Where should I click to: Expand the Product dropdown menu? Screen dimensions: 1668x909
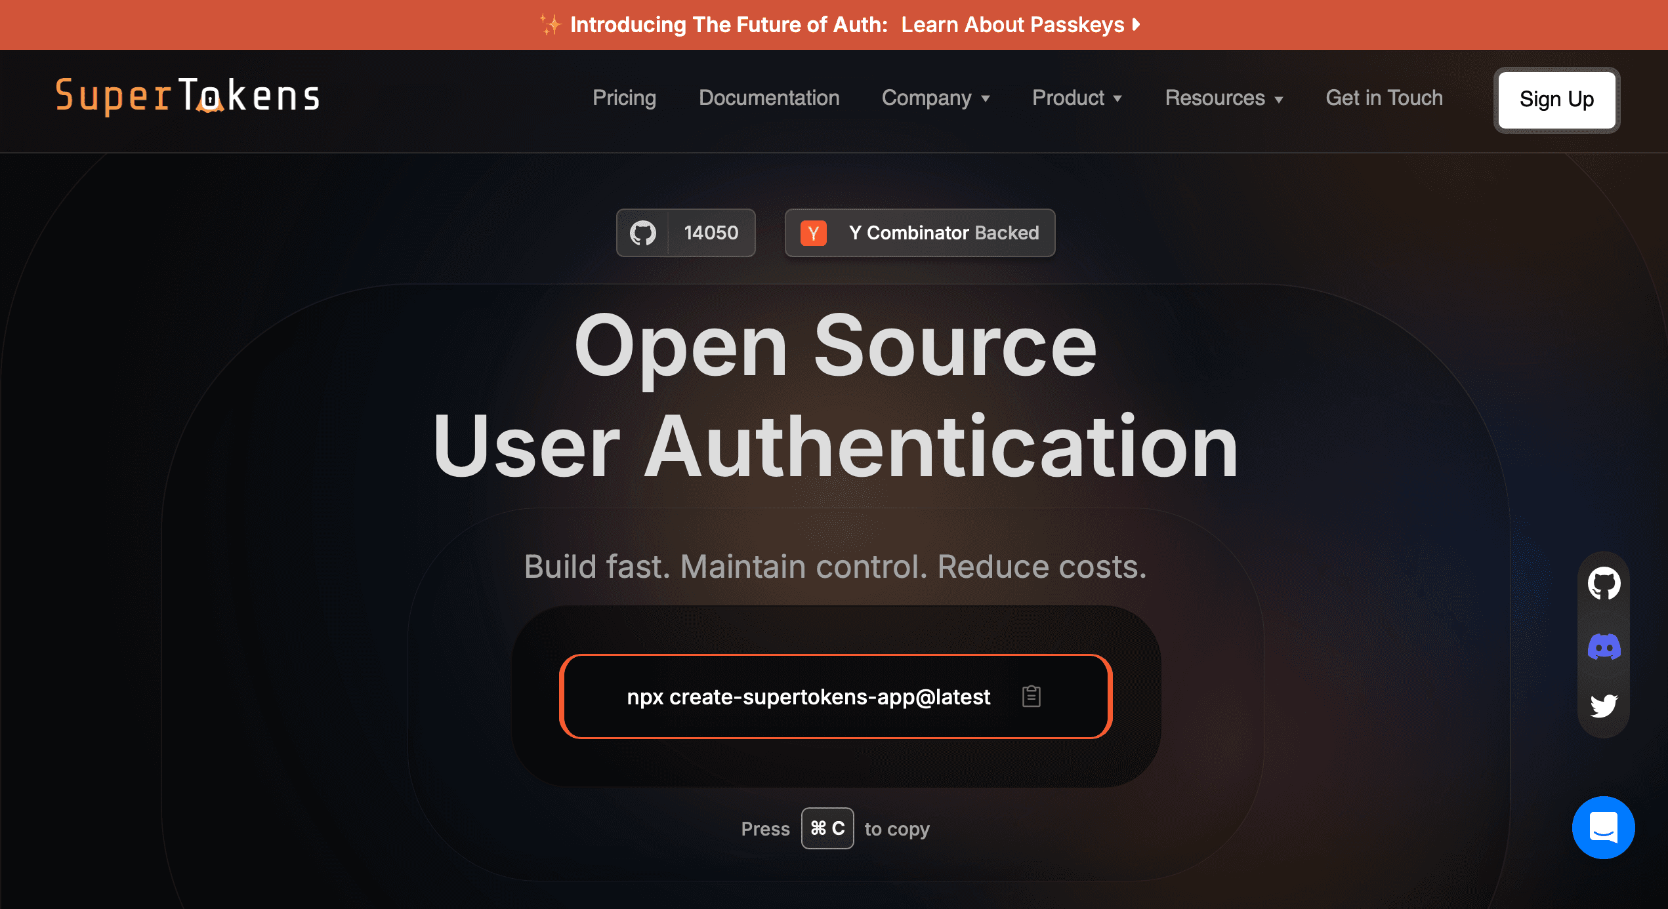(1077, 98)
